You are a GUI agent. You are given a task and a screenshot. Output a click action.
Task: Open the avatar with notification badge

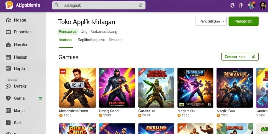coord(252,5)
